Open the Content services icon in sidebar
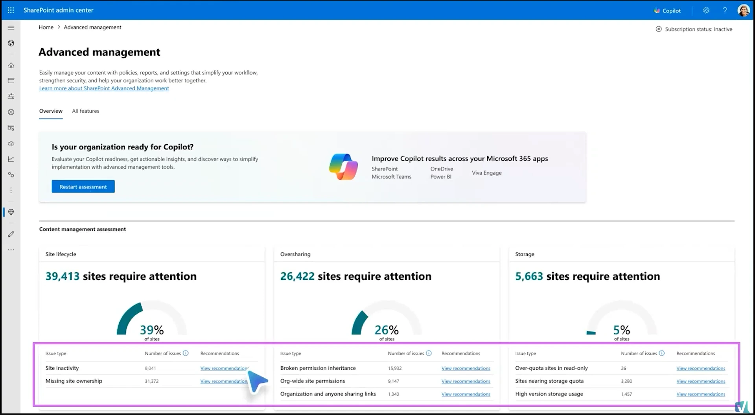 pos(11,128)
